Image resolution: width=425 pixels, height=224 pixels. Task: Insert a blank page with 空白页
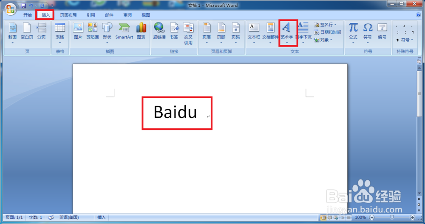27,31
